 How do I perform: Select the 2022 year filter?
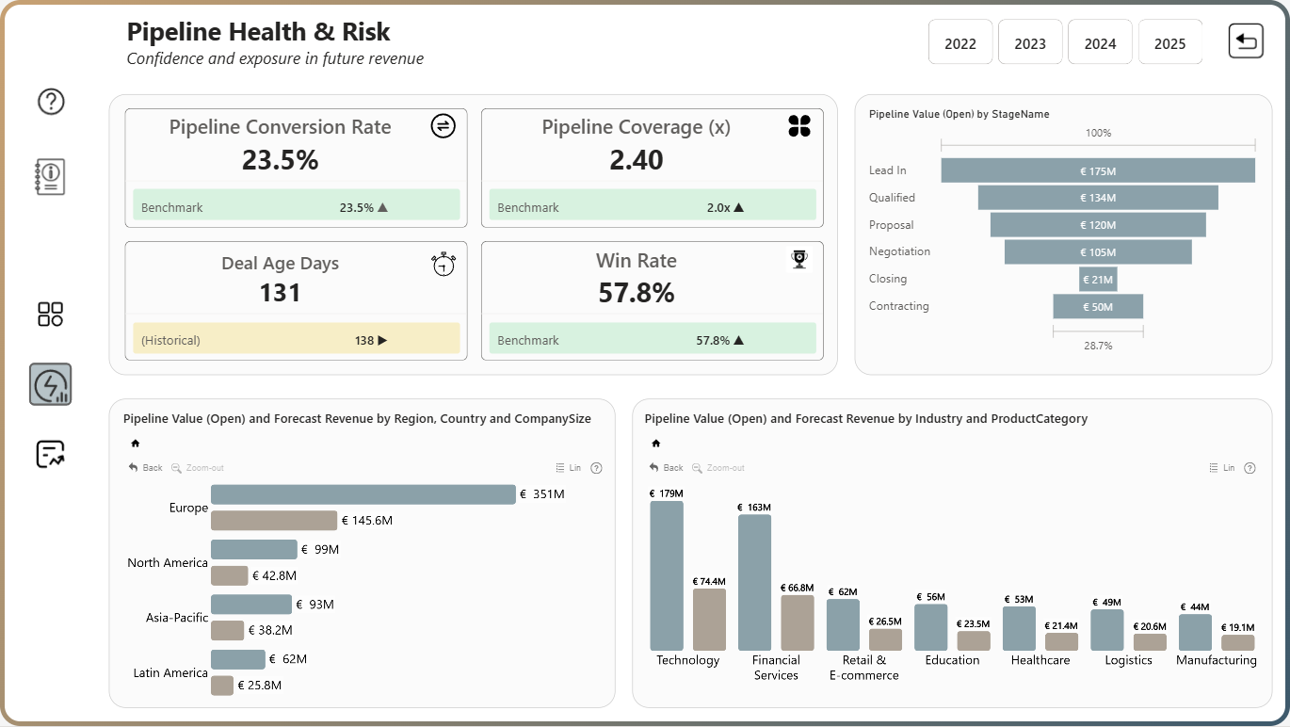[x=960, y=42]
